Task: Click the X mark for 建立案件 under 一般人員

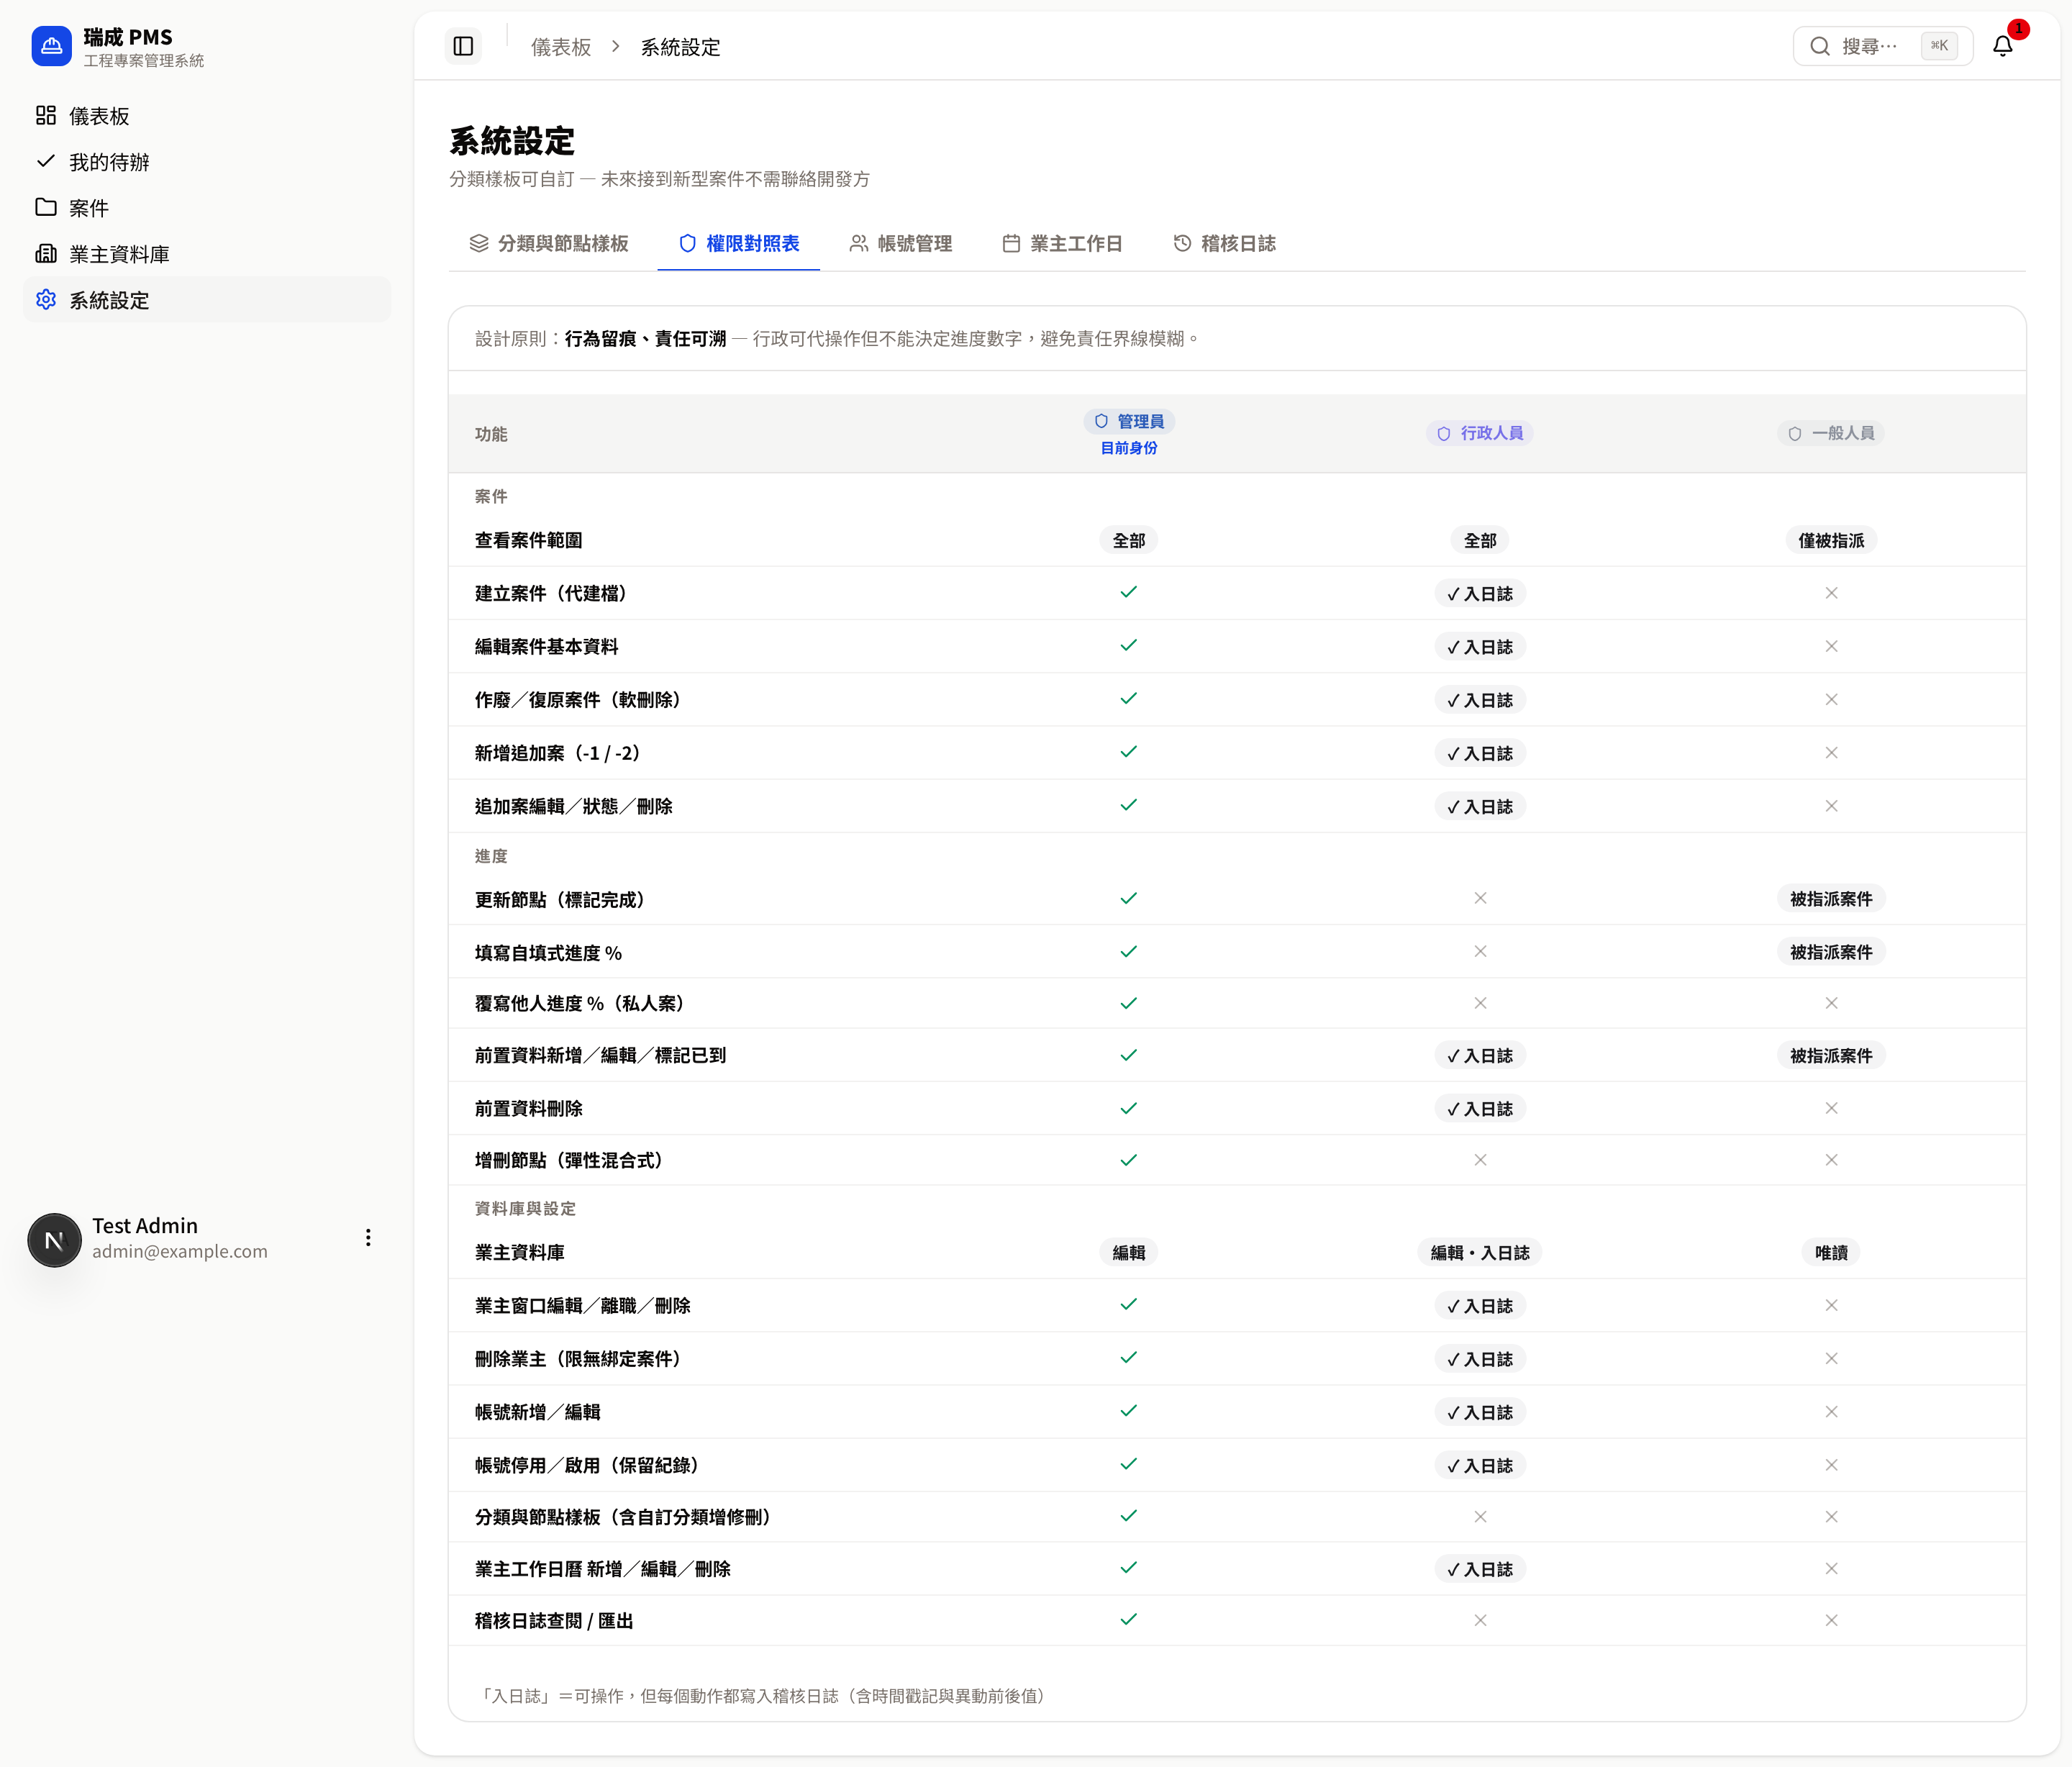Action: click(x=1831, y=593)
